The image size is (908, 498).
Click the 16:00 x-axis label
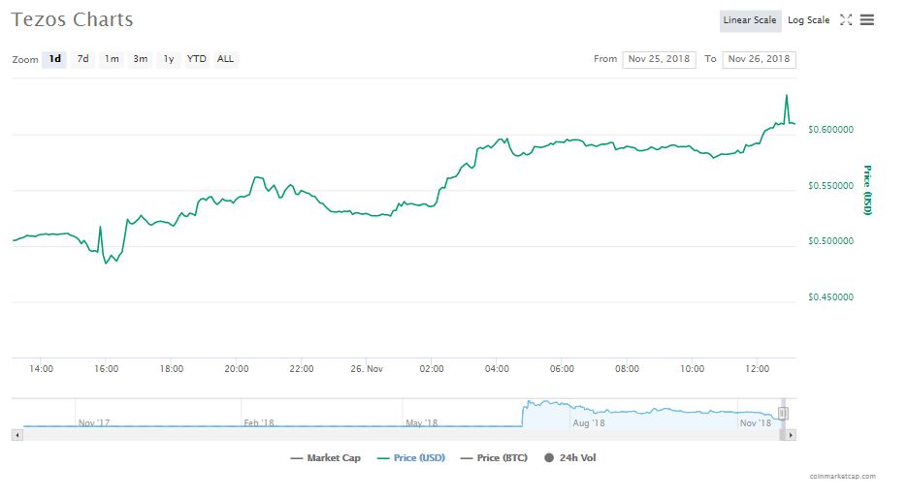point(106,369)
